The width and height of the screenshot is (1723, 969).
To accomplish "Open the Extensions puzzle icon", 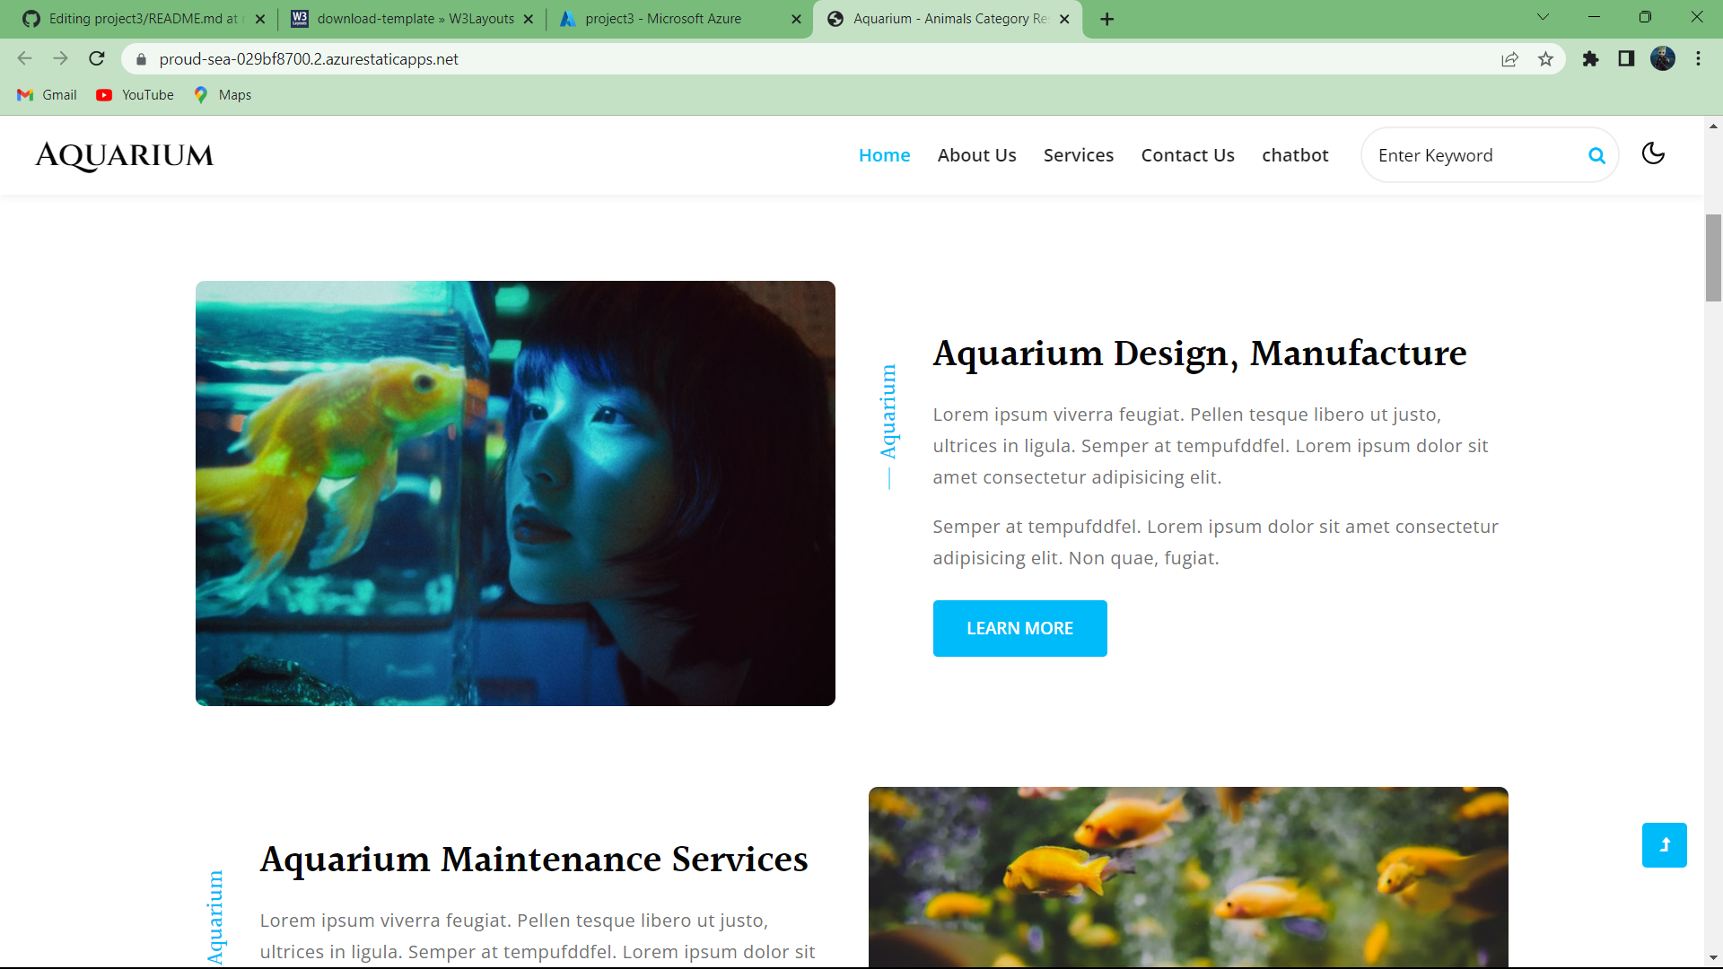I will click(1590, 59).
